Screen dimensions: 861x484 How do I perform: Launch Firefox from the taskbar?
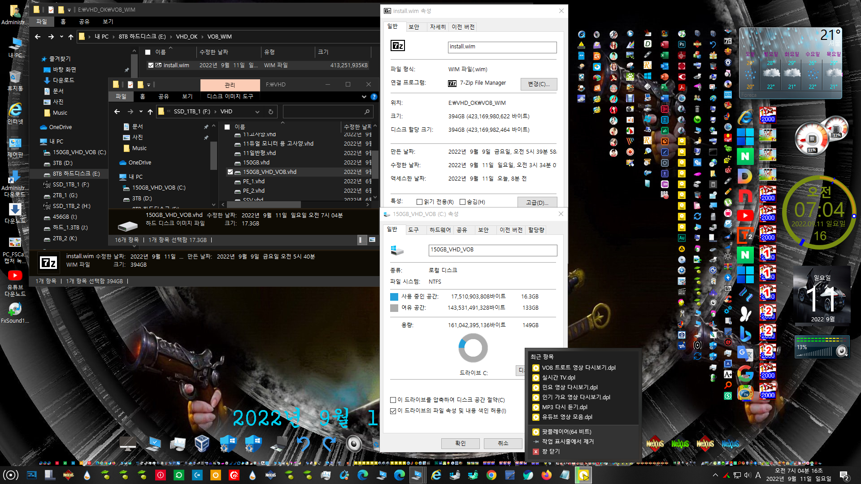tap(547, 475)
